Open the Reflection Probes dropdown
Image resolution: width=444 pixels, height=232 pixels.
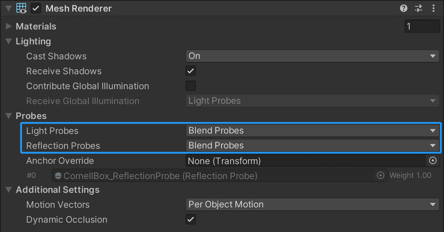tap(312, 145)
